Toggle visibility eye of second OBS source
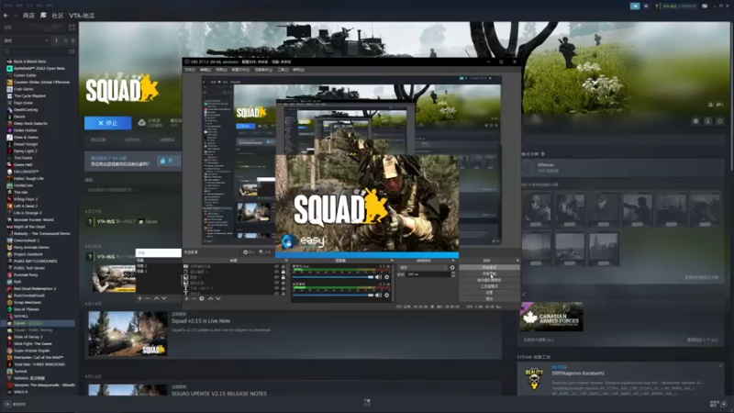 tap(276, 272)
